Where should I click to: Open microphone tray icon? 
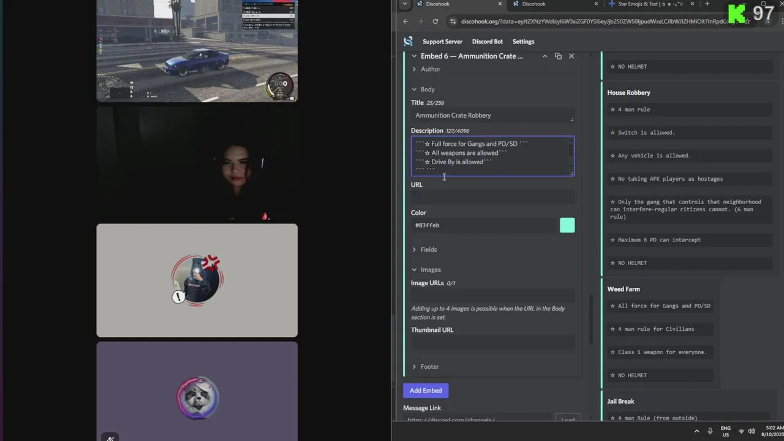710,431
